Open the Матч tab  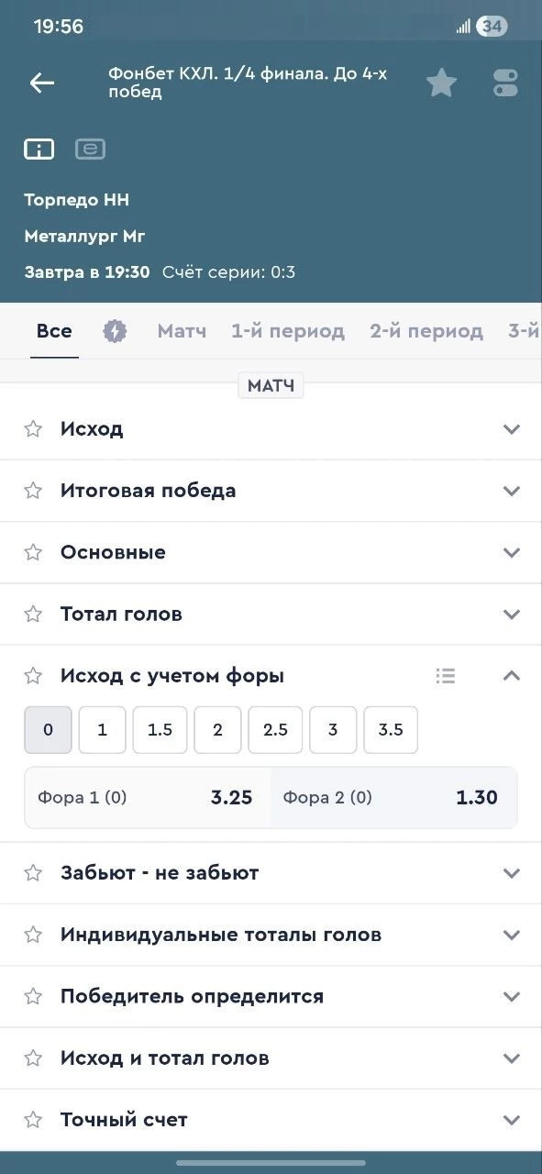182,330
